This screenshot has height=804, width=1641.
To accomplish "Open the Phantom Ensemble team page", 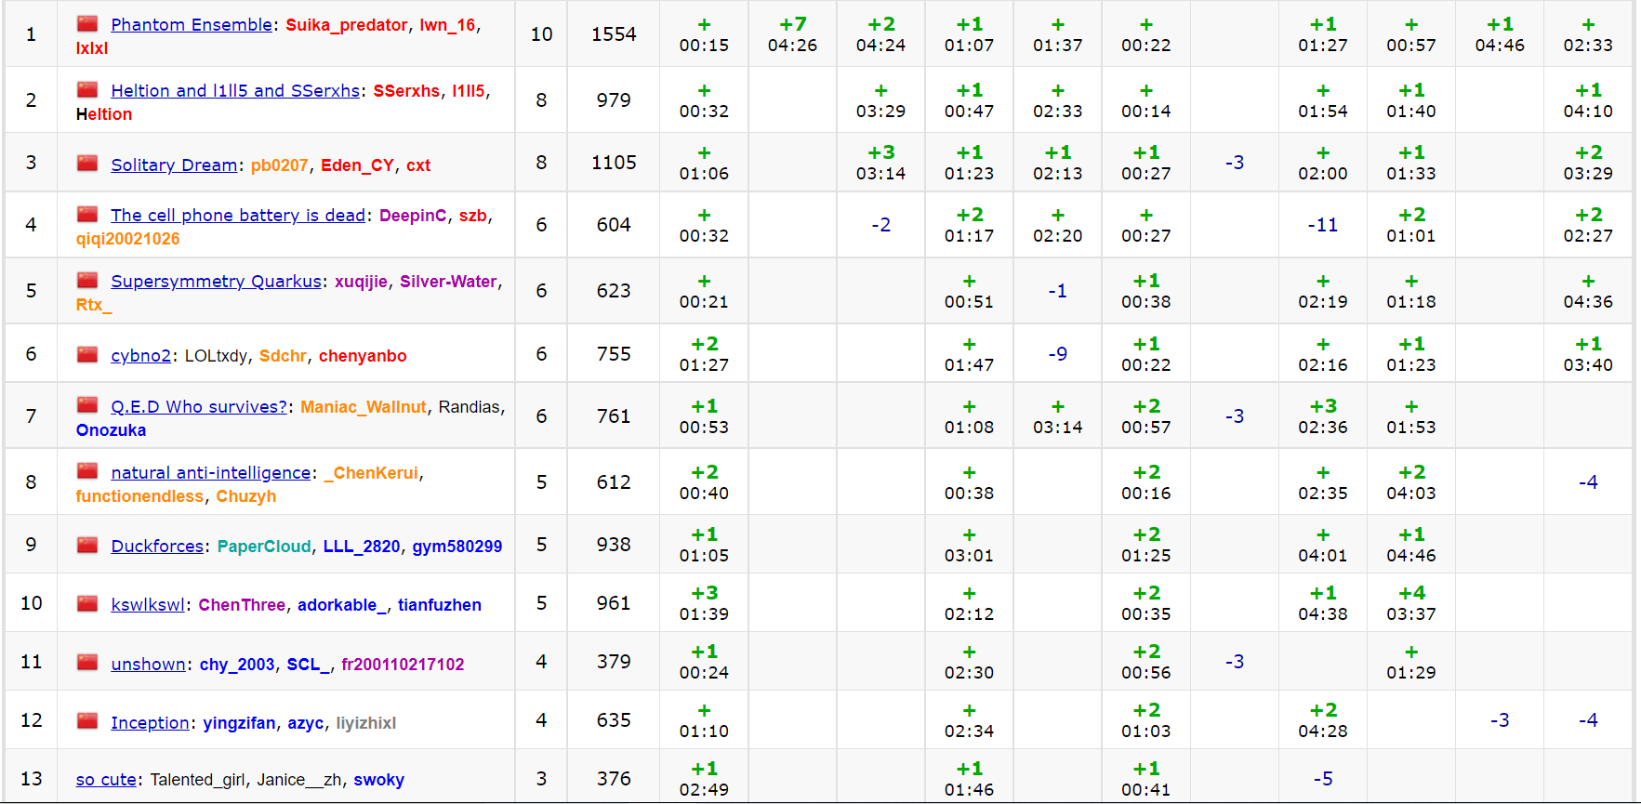I will click(x=192, y=25).
